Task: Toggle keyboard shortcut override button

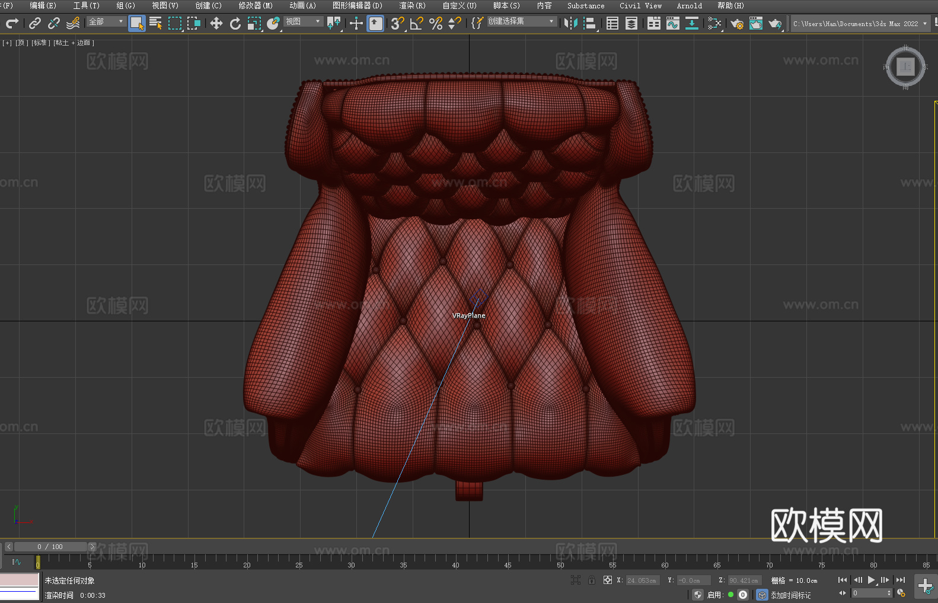Action: coord(375,23)
